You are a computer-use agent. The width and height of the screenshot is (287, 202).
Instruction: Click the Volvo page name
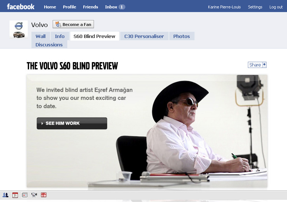tap(39, 25)
